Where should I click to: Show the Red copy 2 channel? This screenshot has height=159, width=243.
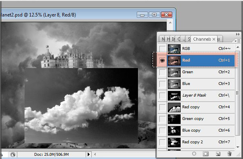(162, 142)
